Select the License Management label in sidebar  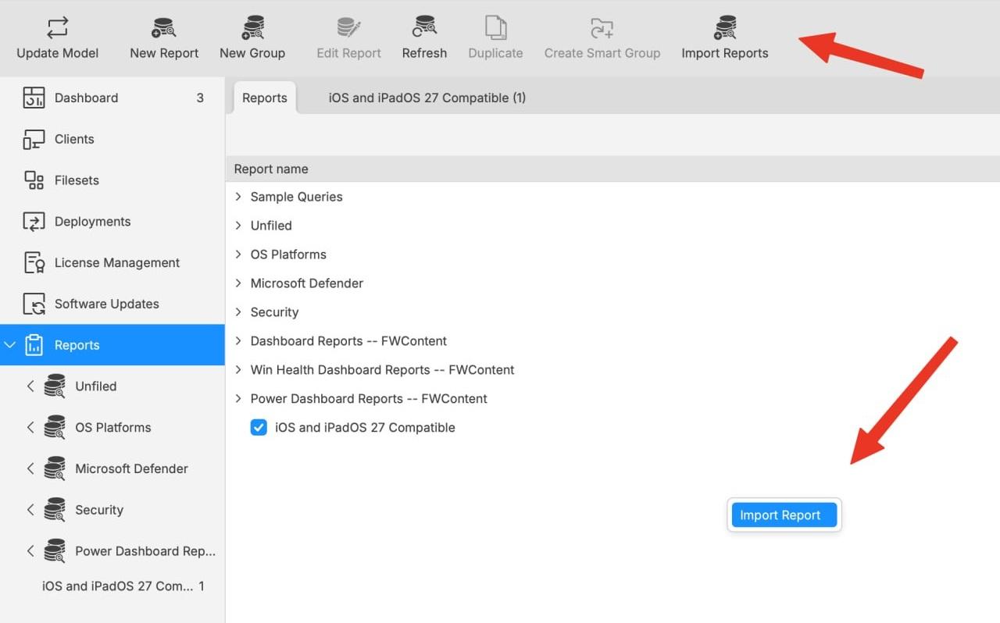pyautogui.click(x=117, y=263)
